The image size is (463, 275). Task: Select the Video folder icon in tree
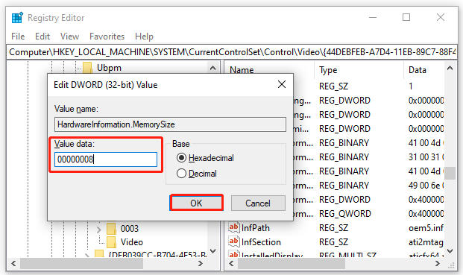(x=111, y=242)
